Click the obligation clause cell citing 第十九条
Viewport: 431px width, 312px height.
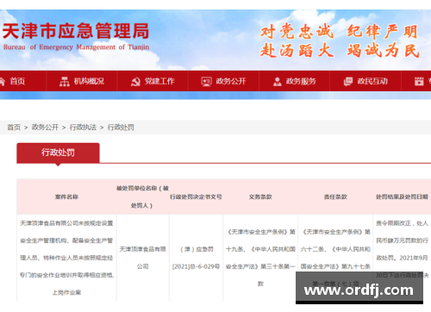[260, 258]
